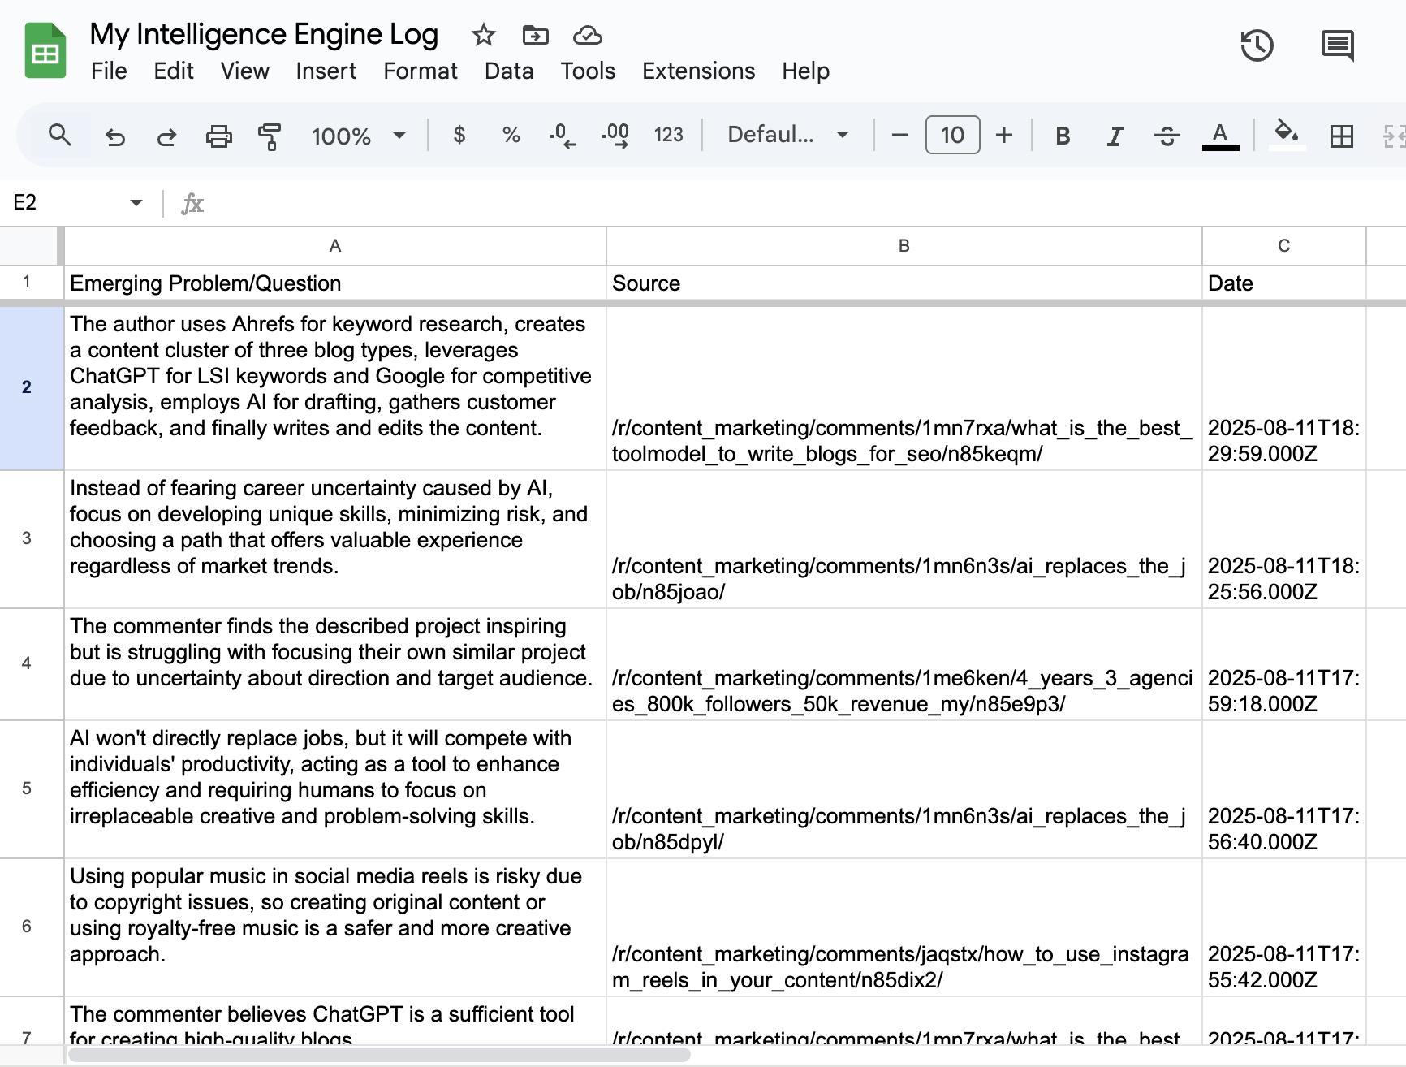Expand the name box dropdown arrow
Screen dimensions: 1406x1067
136,202
